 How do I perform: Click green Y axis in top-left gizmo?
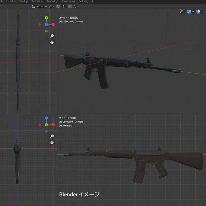coord(46,18)
